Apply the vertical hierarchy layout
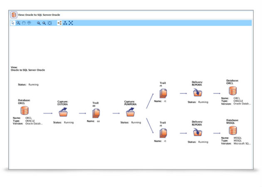The image size is (262, 187). click(65, 23)
